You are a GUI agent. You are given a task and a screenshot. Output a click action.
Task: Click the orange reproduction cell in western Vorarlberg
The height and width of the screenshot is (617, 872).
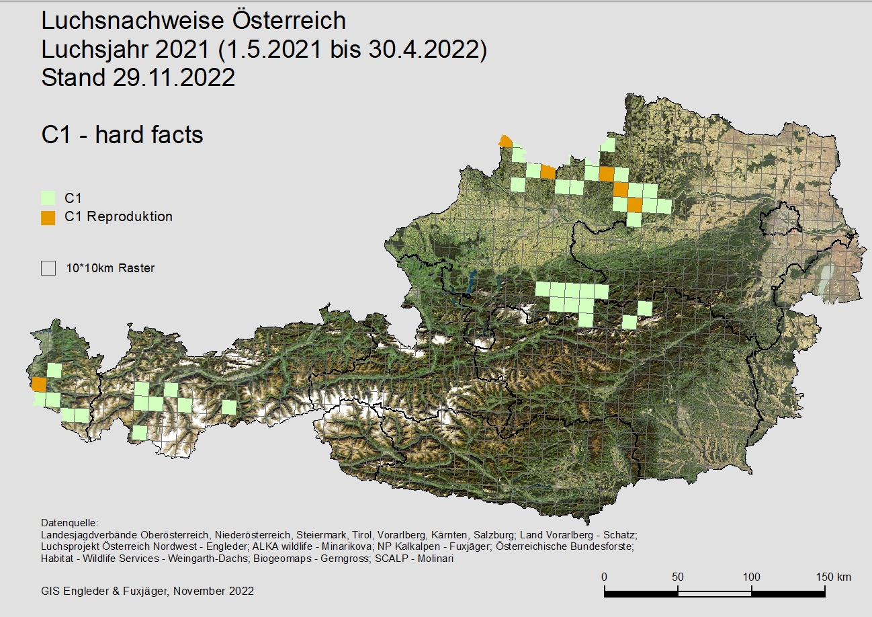click(39, 384)
